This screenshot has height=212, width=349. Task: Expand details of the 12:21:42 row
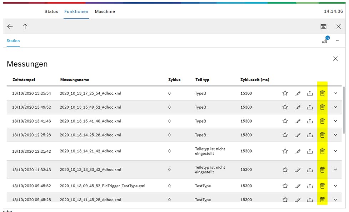coord(335,151)
